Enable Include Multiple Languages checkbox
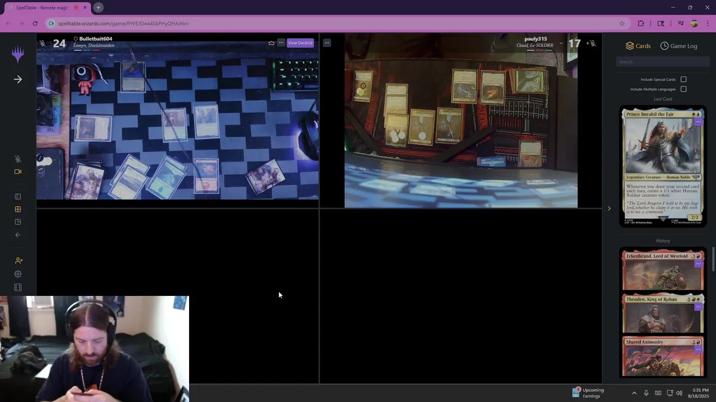The height and width of the screenshot is (402, 716). click(x=684, y=89)
